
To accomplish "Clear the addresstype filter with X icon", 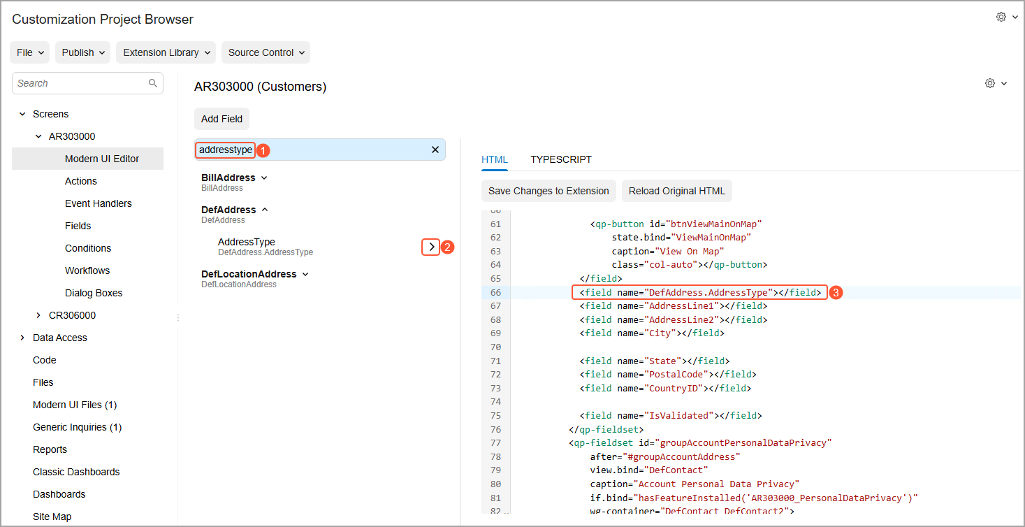I will [x=435, y=150].
